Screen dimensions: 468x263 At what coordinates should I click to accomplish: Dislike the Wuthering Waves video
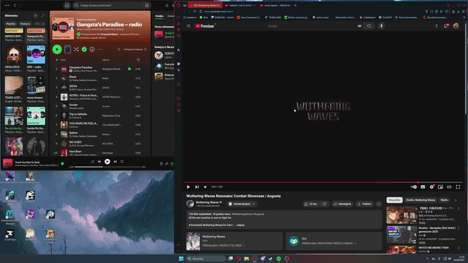324,204
